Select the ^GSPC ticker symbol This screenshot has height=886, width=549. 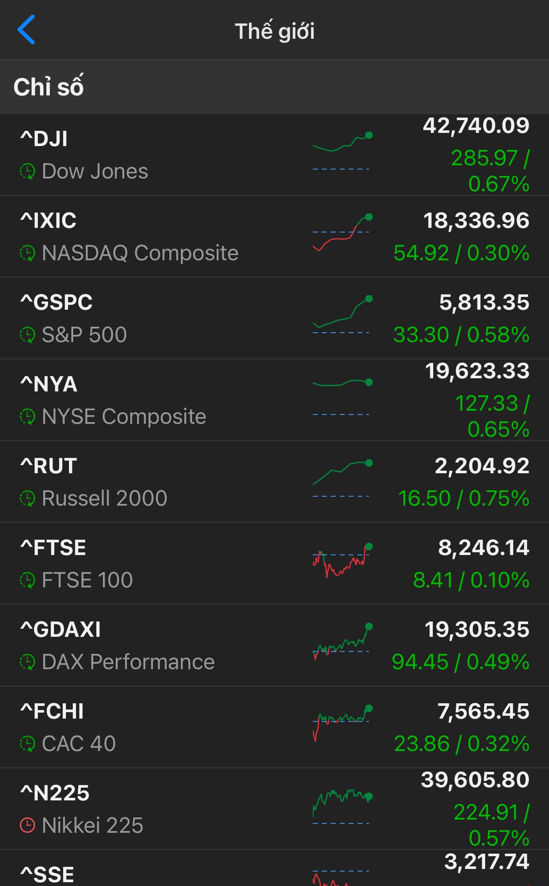coord(56,302)
